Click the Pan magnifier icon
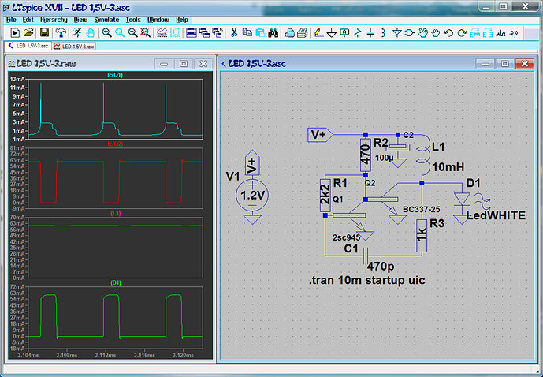543x377 pixels. pyautogui.click(x=120, y=33)
